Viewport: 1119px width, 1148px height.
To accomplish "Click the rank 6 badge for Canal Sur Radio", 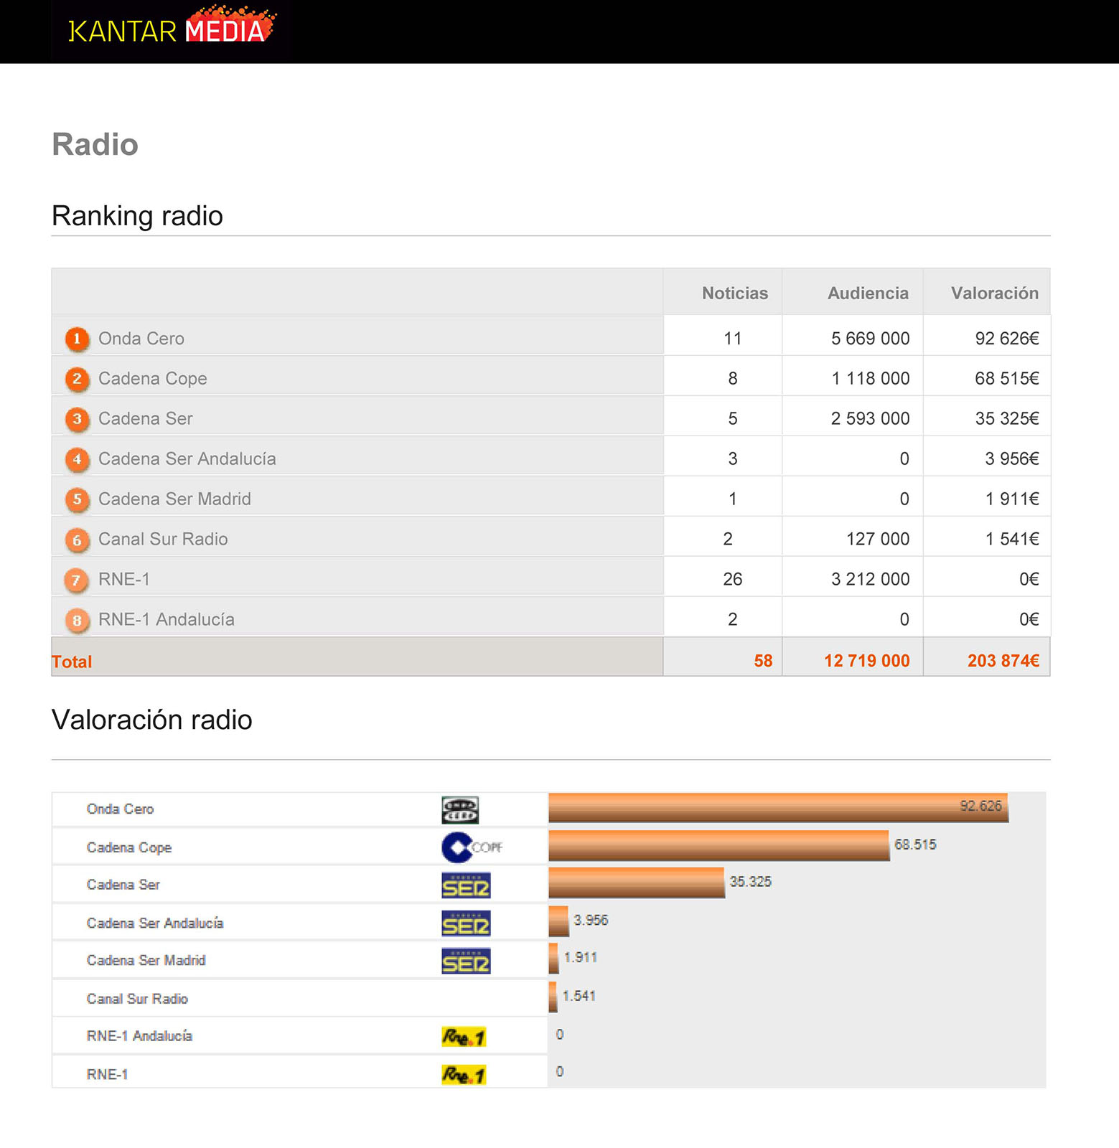I will 77,540.
